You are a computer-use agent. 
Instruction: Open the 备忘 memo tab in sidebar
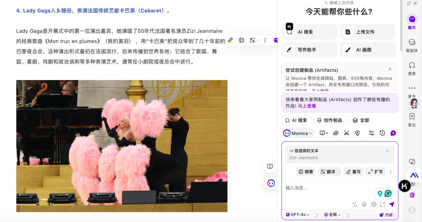click(x=412, y=120)
